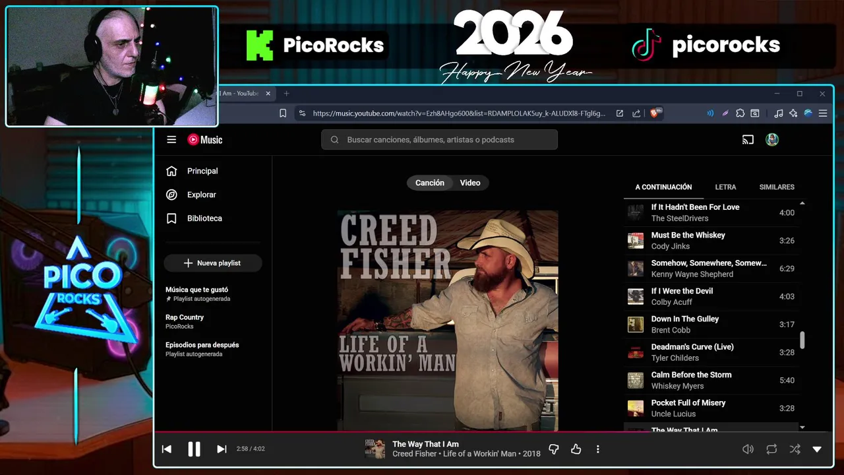This screenshot has height=475, width=844.
Task: Switch the player to Canción mode
Action: pos(430,183)
